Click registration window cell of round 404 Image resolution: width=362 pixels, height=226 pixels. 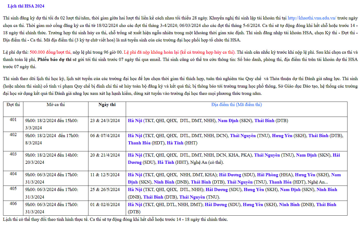[x=56, y=178]
